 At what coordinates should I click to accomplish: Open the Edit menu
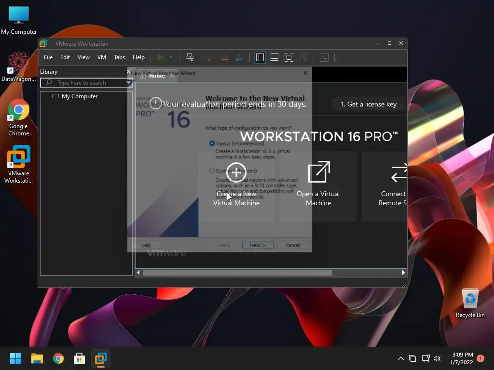tap(65, 57)
